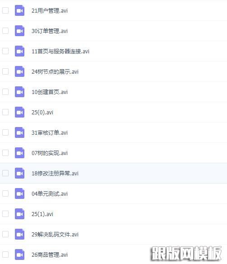Open file name 29解决乱码文件.avi
The width and height of the screenshot is (227, 264).
(55, 234)
